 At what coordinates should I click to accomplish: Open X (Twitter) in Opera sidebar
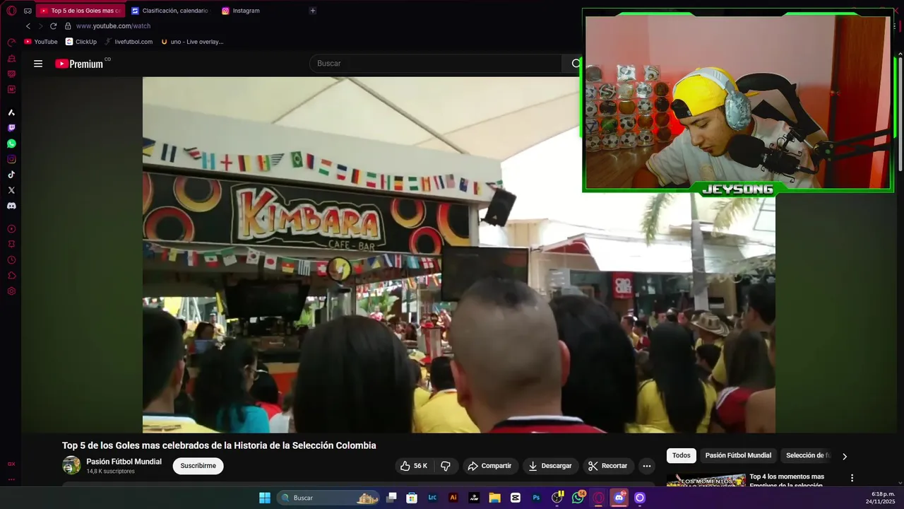[x=11, y=190]
